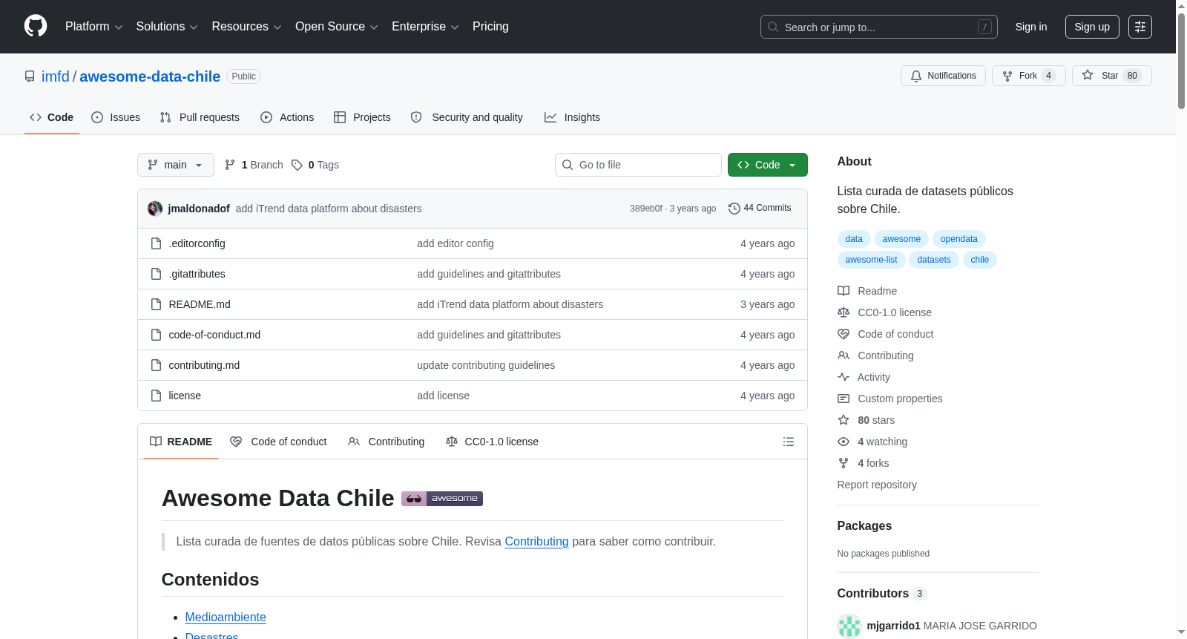Click the fork icon beside 4 forks
This screenshot has width=1187, height=639.
pos(844,463)
